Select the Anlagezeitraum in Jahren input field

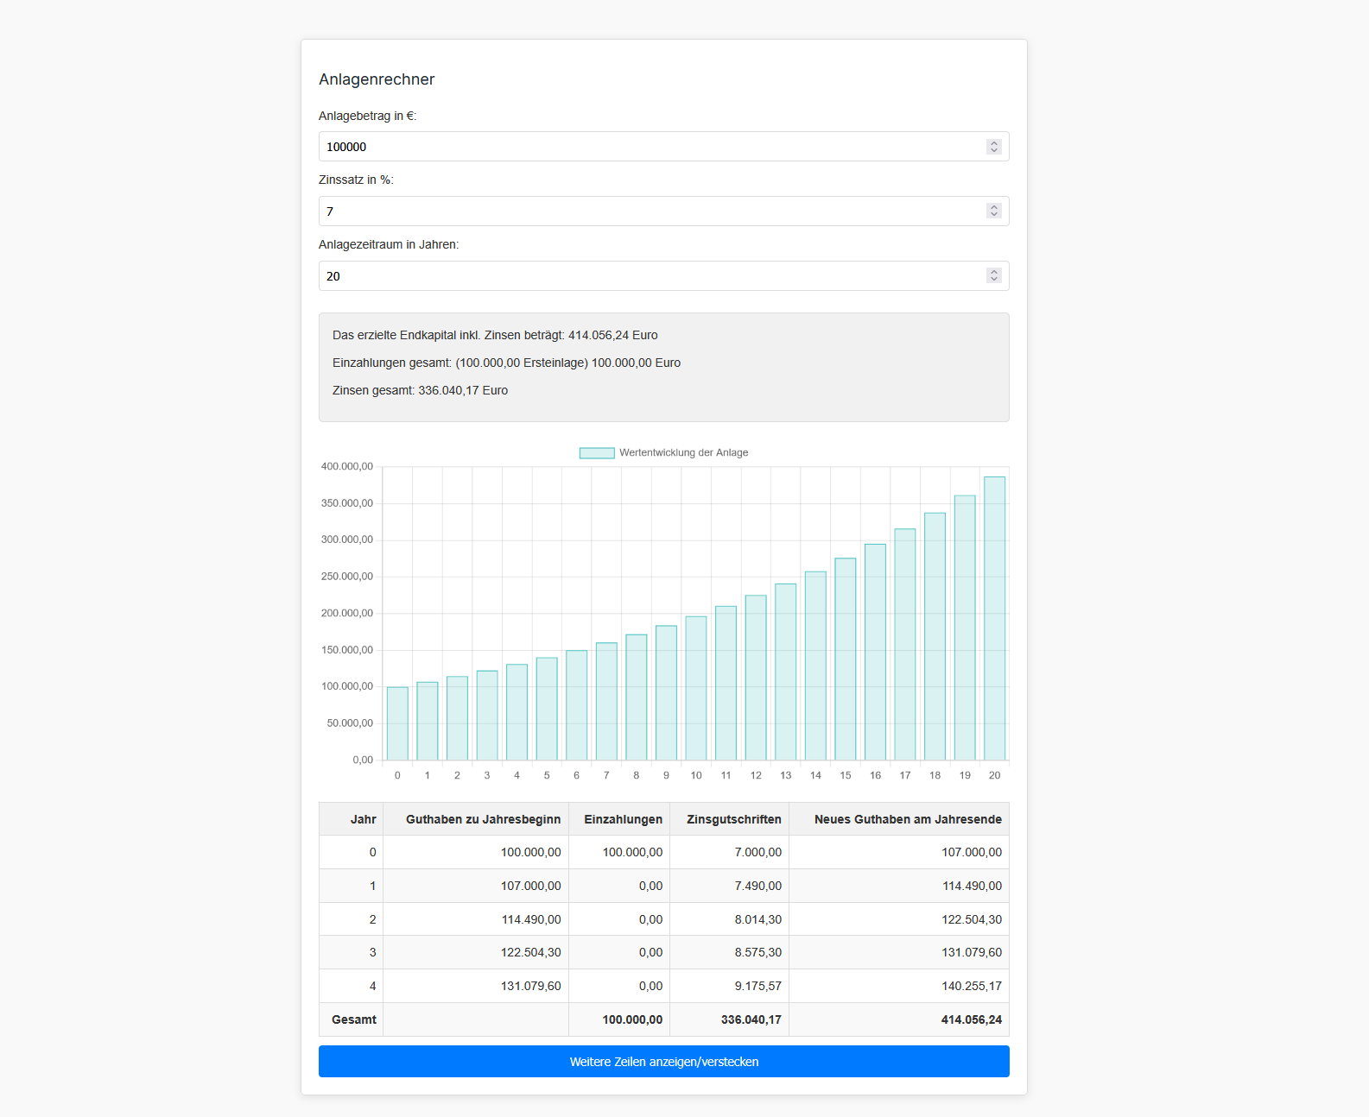point(648,276)
